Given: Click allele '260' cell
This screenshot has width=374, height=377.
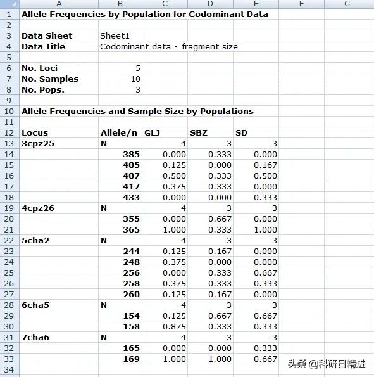Looking at the screenshot, I should [120, 294].
